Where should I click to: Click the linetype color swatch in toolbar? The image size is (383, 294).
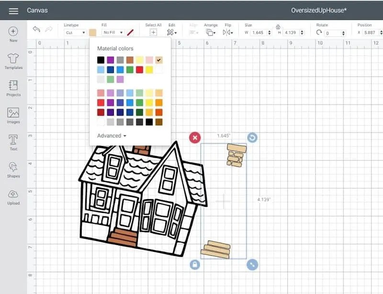click(92, 33)
